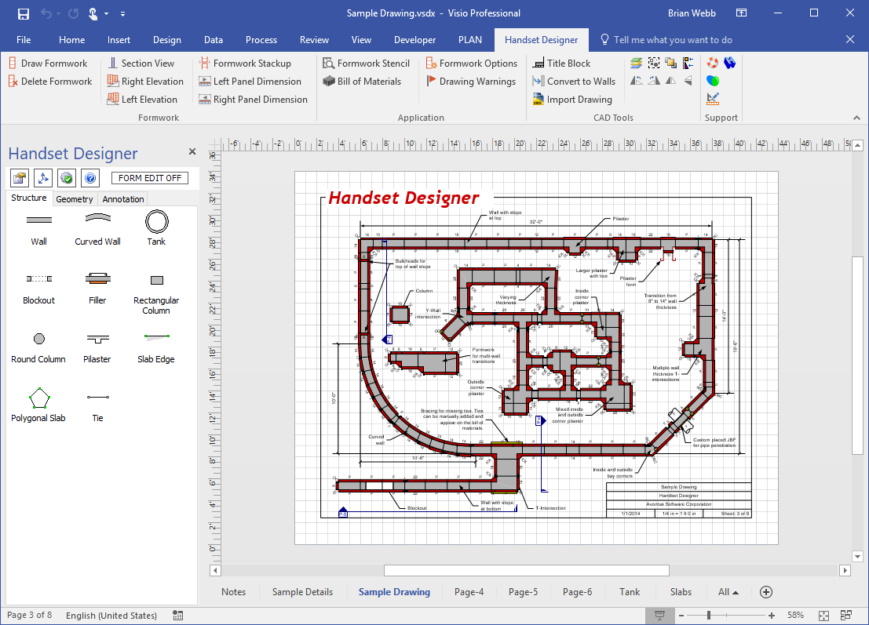
Task: Open Bill of Materials
Action: click(362, 82)
